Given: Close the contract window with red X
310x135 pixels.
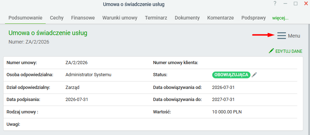Looking at the screenshot, I should click(306, 4).
